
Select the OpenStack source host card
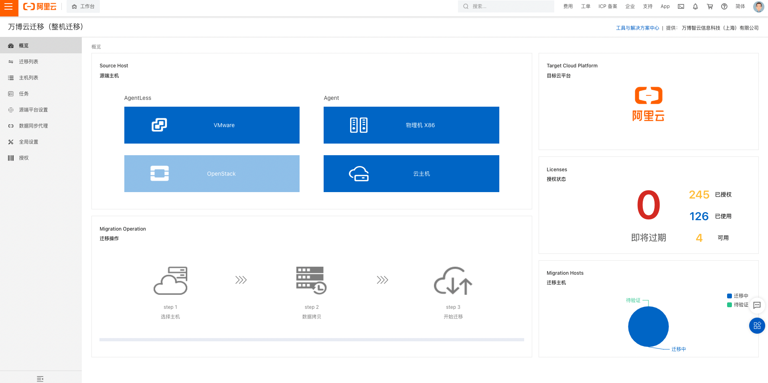[212, 174]
